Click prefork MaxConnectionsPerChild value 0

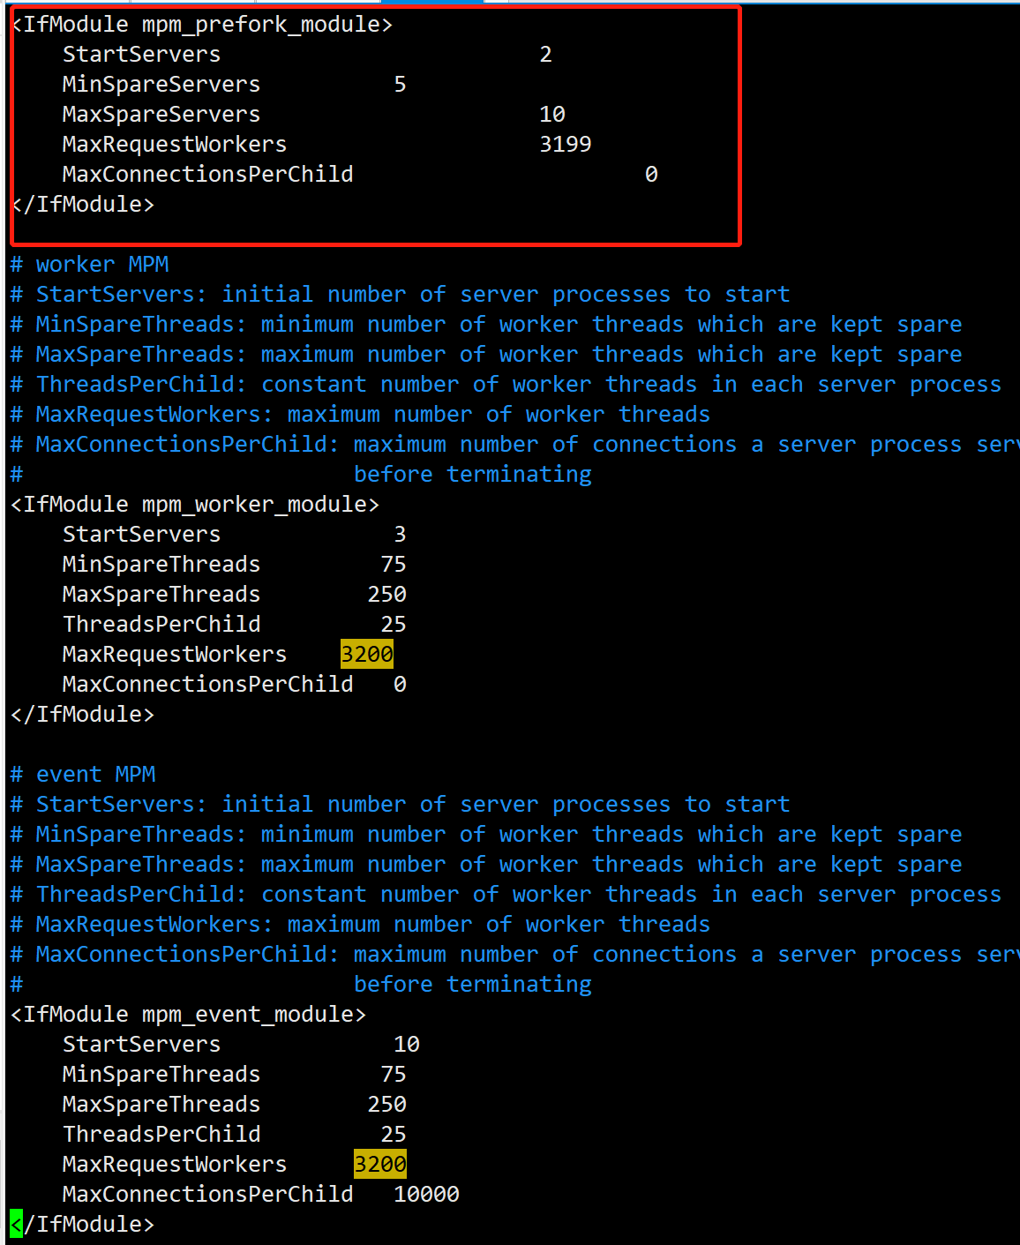pyautogui.click(x=651, y=175)
